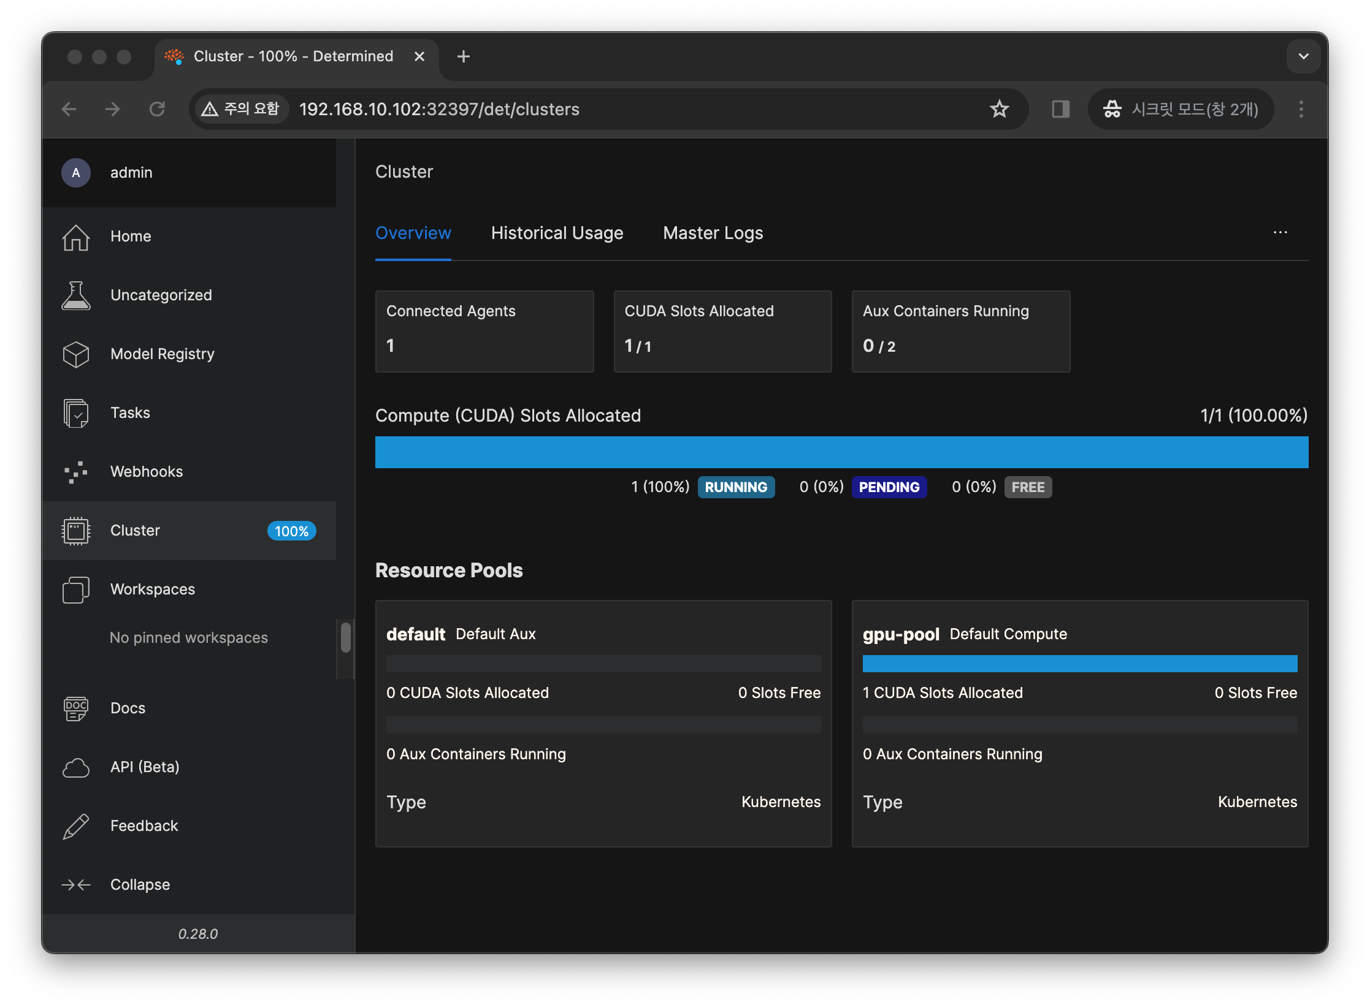
Task: Click the browser address bar URL
Action: click(x=439, y=109)
